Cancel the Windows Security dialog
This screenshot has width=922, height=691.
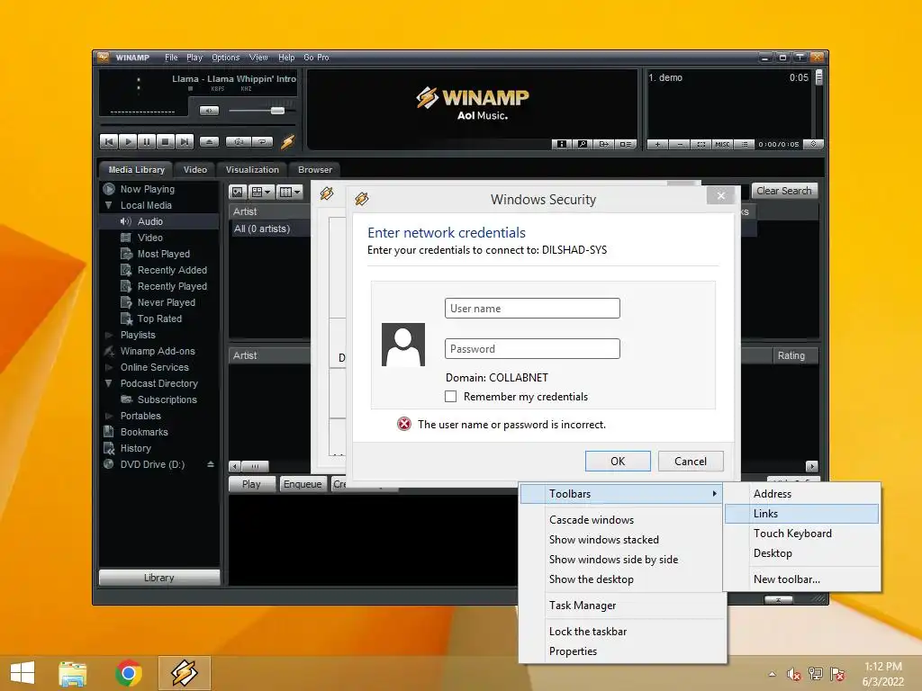[x=691, y=462]
